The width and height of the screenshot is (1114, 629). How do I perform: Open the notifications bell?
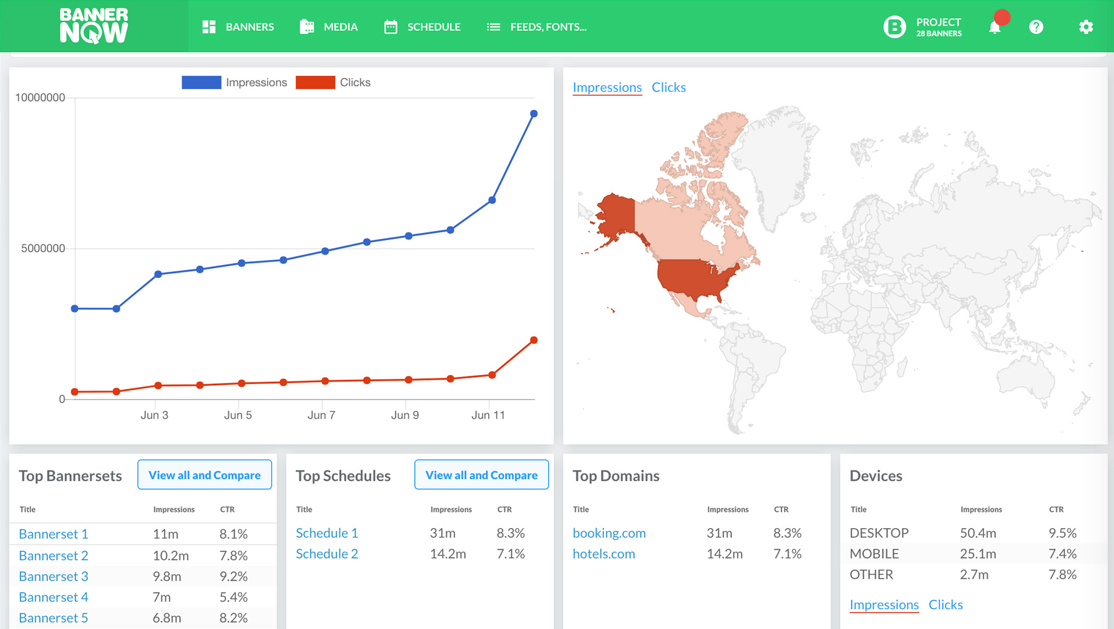pyautogui.click(x=995, y=27)
